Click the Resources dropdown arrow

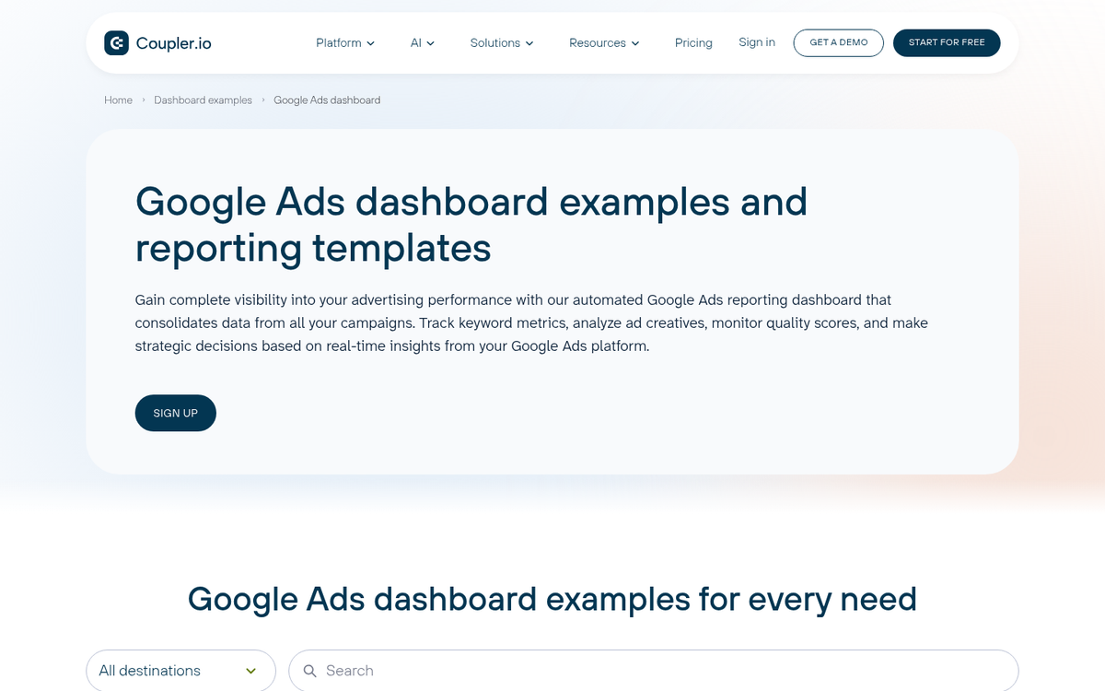635,42
